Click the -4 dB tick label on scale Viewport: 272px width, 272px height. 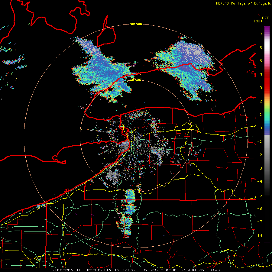(260, 181)
